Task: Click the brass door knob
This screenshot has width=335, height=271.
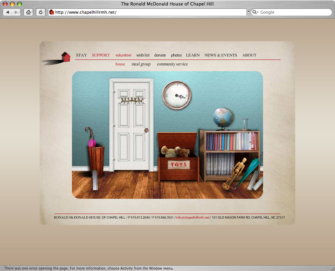Action: coord(146,130)
